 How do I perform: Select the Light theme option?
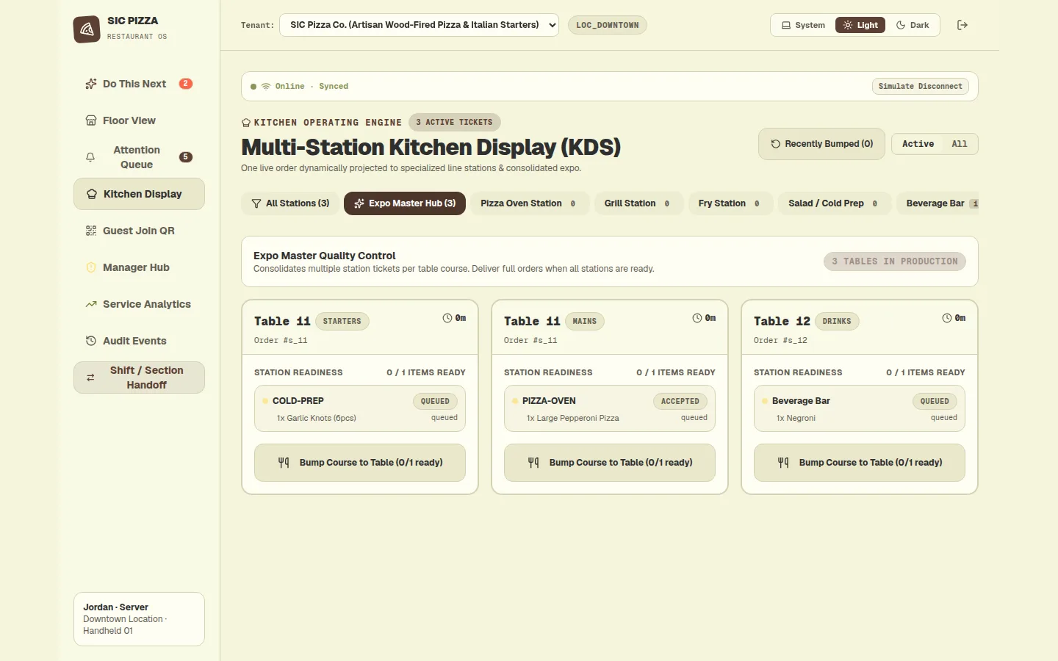coord(860,25)
